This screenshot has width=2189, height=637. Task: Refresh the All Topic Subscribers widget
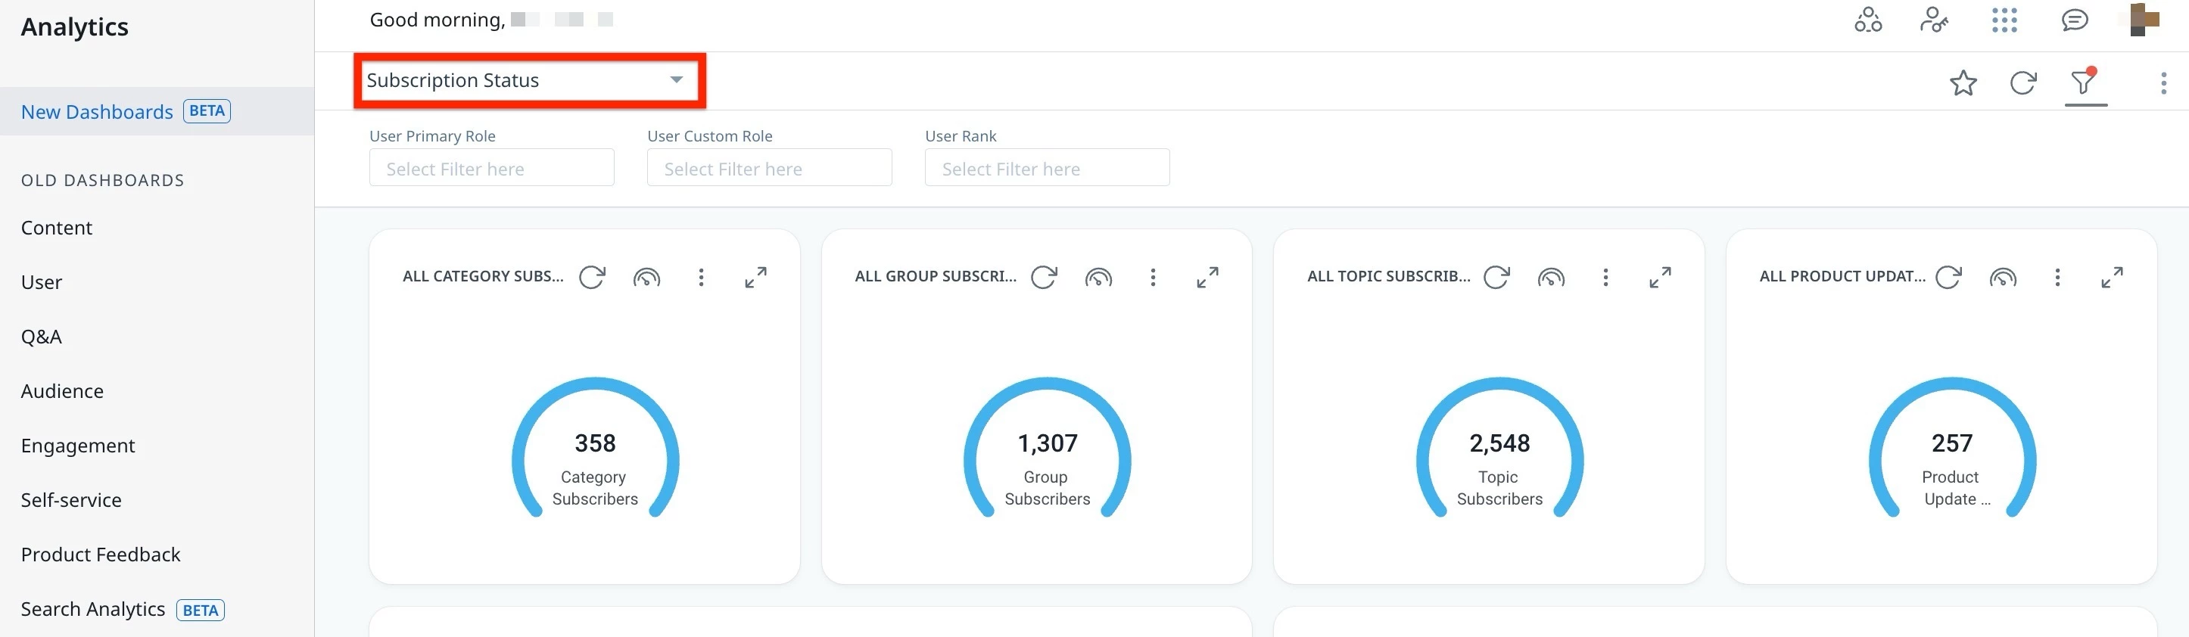pos(1497,277)
